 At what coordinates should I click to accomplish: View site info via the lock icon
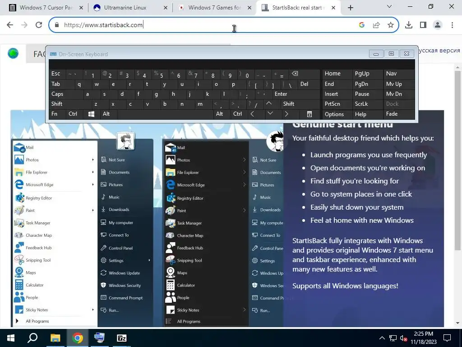coord(57,25)
